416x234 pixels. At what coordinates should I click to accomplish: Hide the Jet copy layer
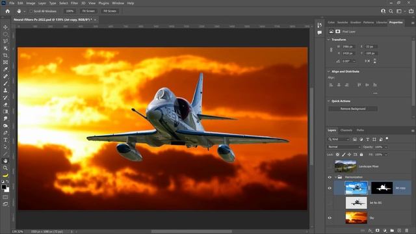point(330,188)
